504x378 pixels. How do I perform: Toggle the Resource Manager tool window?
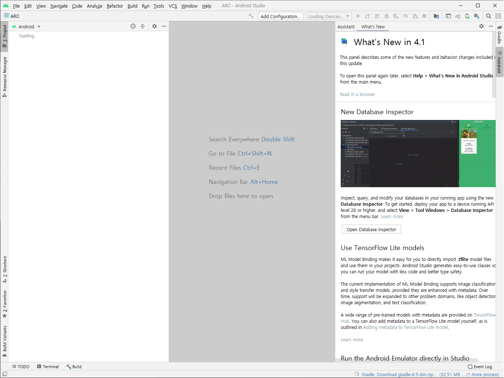tap(4, 77)
